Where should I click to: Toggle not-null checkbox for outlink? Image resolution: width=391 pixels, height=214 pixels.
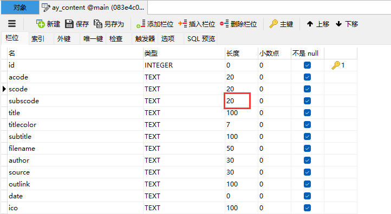pyautogui.click(x=307, y=184)
